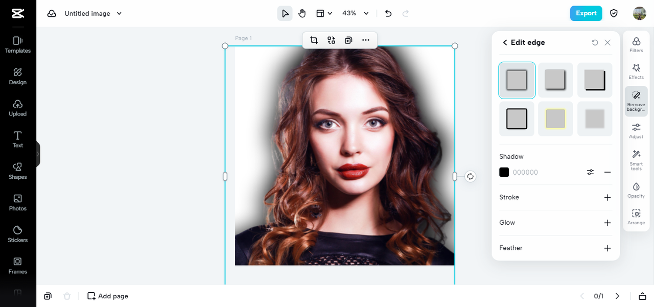Viewport: 654px width, 307px height.
Task: Open the toolbox icon at bottom right
Action: (x=642, y=296)
